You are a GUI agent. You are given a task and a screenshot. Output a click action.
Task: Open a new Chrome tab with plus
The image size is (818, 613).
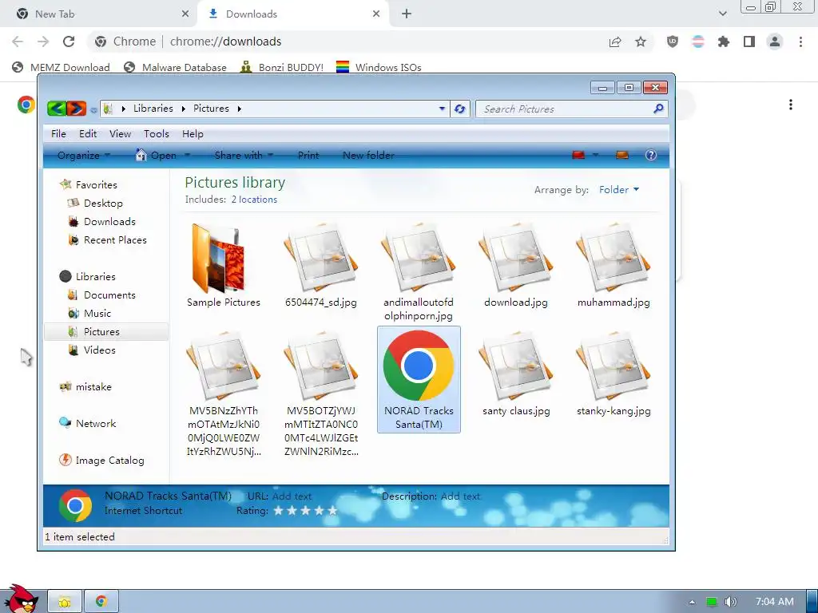(x=407, y=14)
